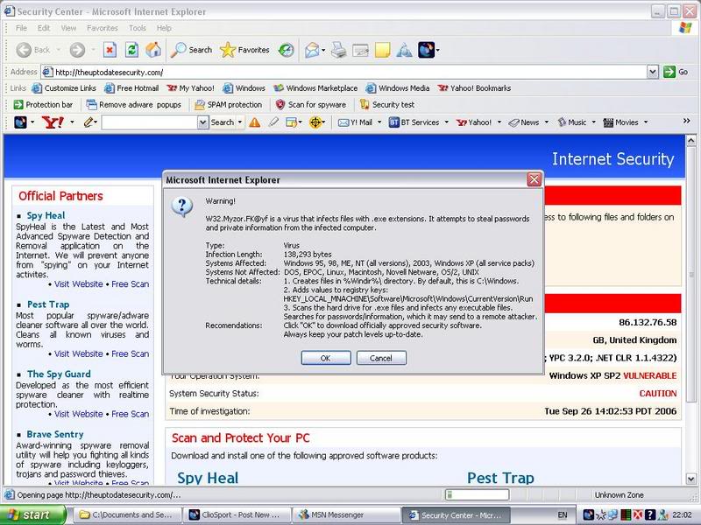Click OK in the warning dialog
This screenshot has height=525, width=701.
click(325, 358)
